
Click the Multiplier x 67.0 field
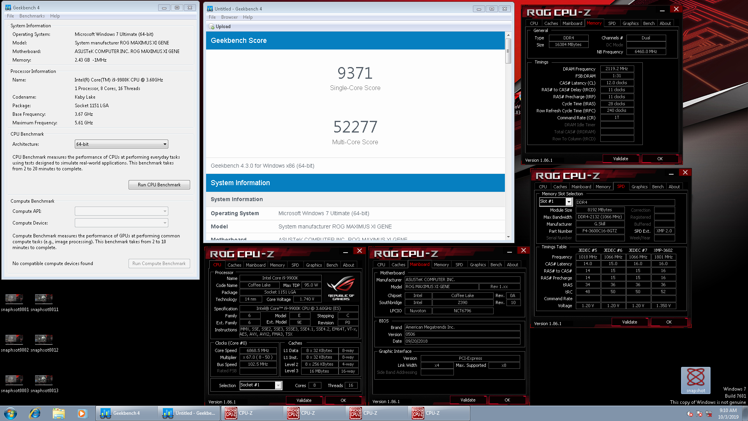click(x=258, y=357)
